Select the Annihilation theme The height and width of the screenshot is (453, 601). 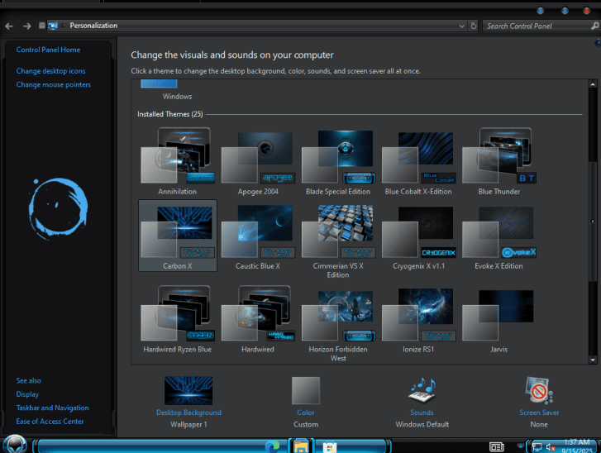click(x=177, y=155)
